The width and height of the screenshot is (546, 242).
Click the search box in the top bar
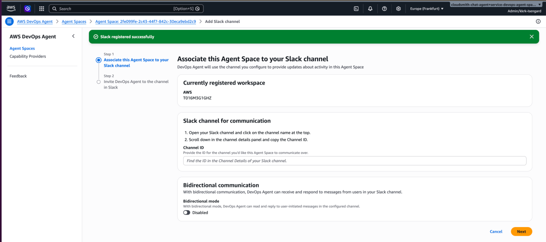pos(126,9)
